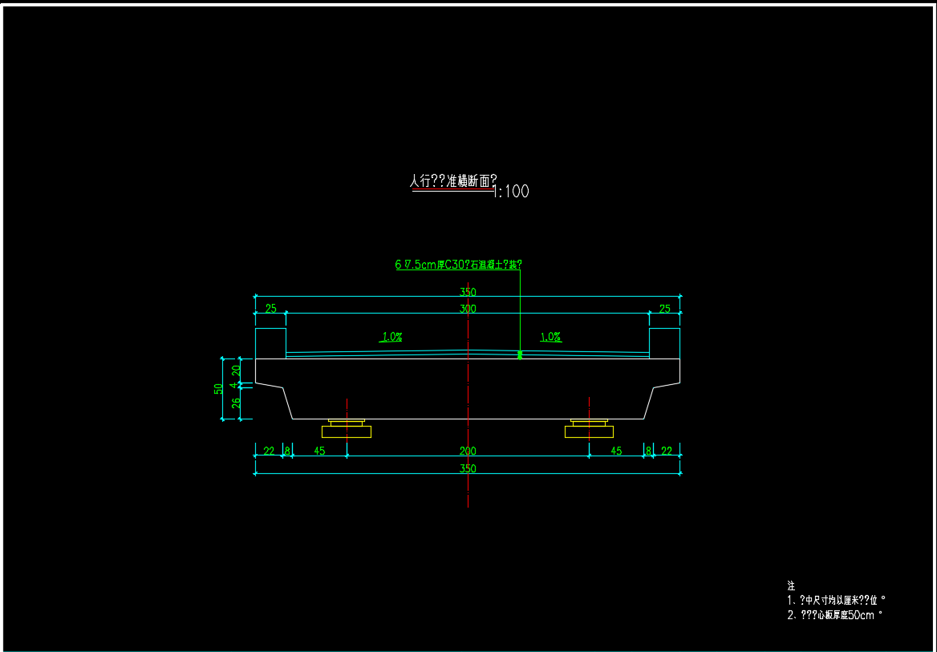Select the right curb rectangle
Image resolution: width=937 pixels, height=652 pixels.
pyautogui.click(x=664, y=342)
